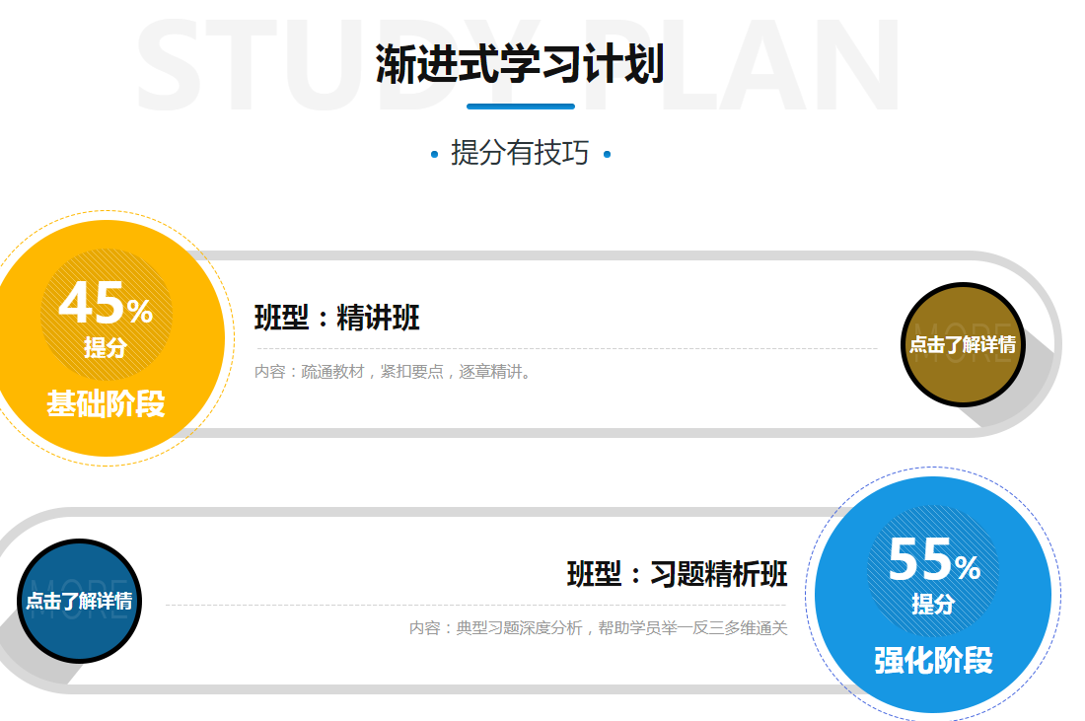The height and width of the screenshot is (721, 1085).
Task: Click the 45% 提分 badge
Action: pyautogui.click(x=106, y=314)
